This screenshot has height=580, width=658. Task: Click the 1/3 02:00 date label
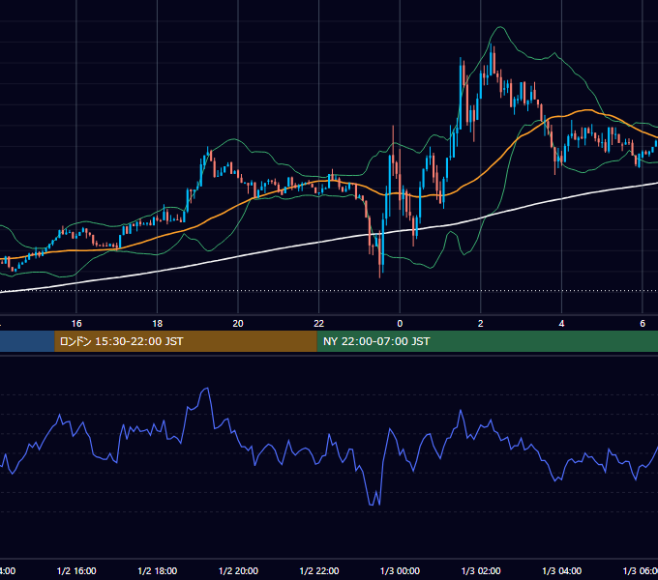click(x=481, y=570)
